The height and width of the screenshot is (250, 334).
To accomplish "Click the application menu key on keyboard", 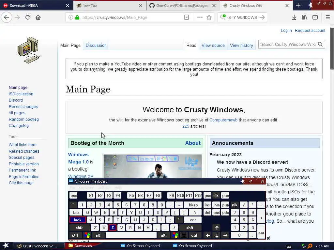I will tap(184, 235).
